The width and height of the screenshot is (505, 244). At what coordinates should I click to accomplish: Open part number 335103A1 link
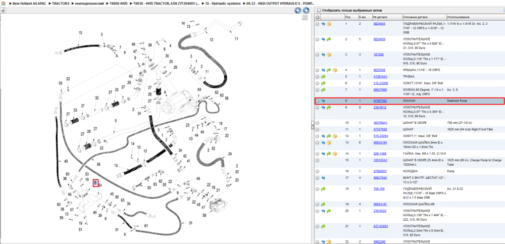[x=380, y=160]
